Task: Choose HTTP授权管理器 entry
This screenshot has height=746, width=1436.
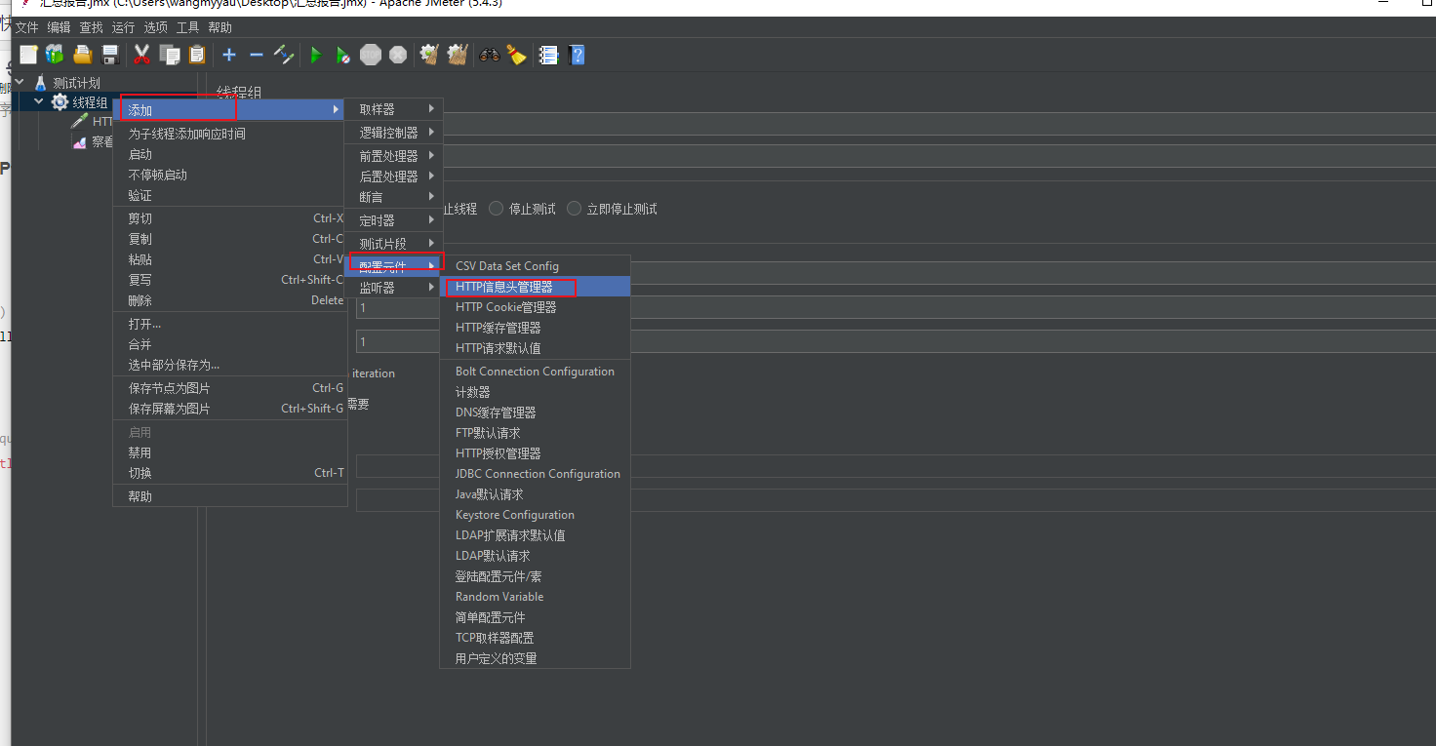Action: pyautogui.click(x=535, y=453)
